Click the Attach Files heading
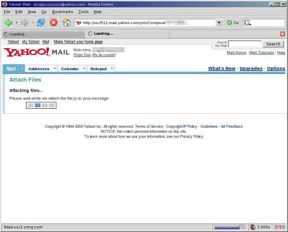Screen dimensions: 288x232 (x=26, y=79)
